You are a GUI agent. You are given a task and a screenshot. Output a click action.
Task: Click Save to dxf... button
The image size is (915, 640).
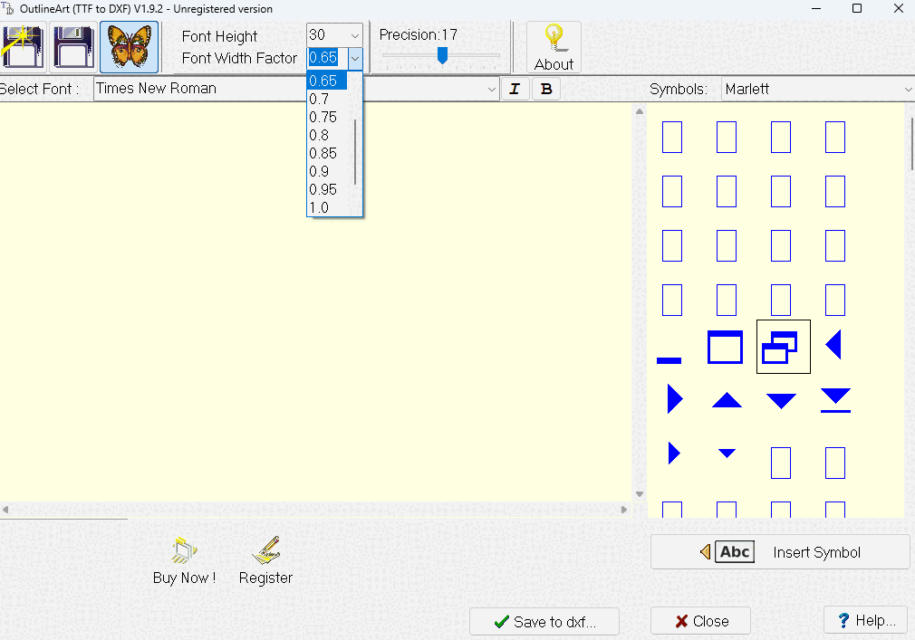(x=544, y=621)
